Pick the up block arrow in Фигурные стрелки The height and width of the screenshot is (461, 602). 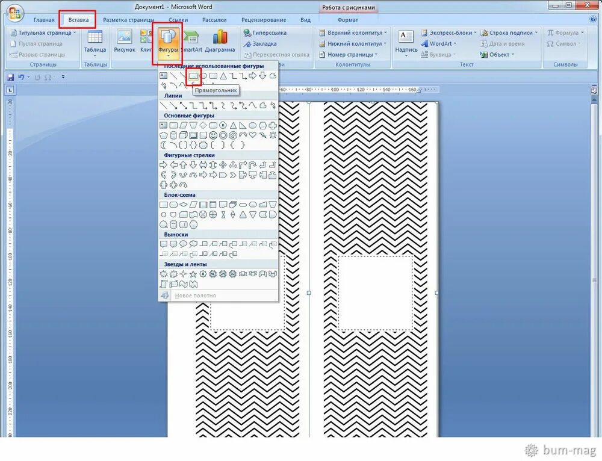pos(183,165)
